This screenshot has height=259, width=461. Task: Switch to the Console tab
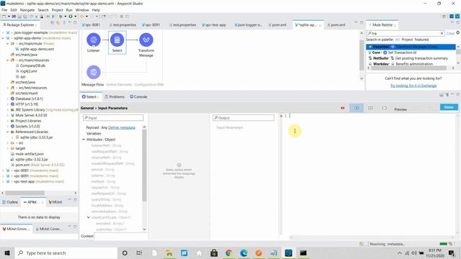[x=138, y=96]
